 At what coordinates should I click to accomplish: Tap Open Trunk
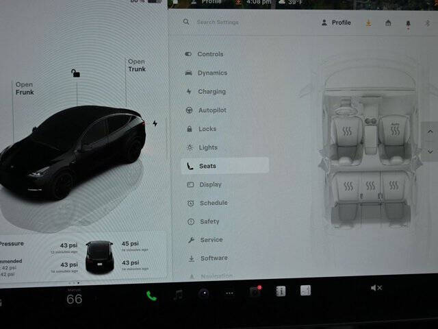[137, 65]
